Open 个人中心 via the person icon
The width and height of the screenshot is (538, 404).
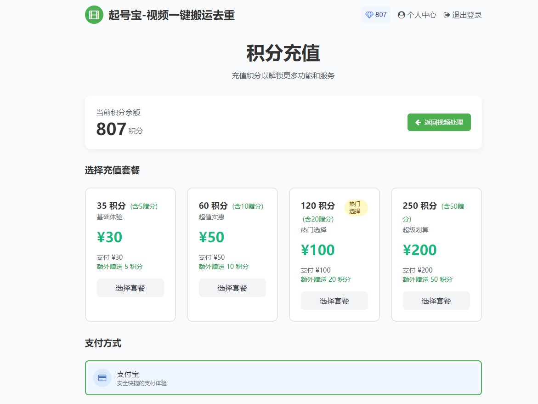[x=401, y=14]
